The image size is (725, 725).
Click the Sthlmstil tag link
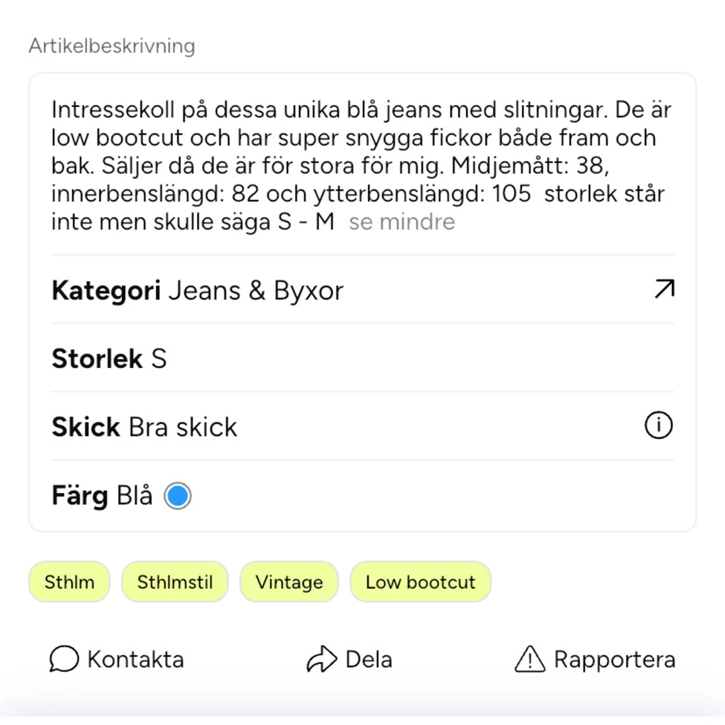(175, 582)
